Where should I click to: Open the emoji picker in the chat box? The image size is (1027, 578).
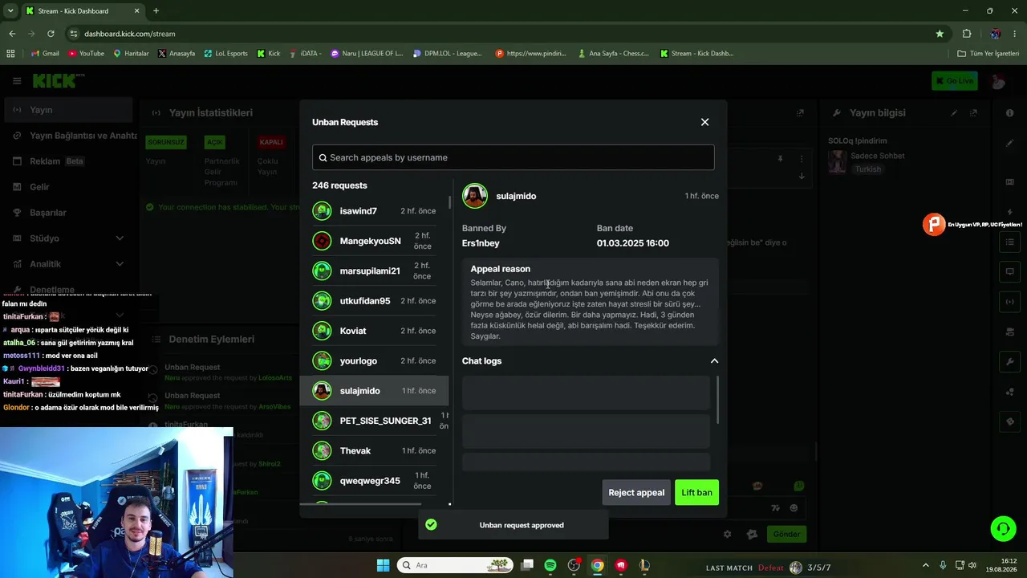(x=794, y=508)
